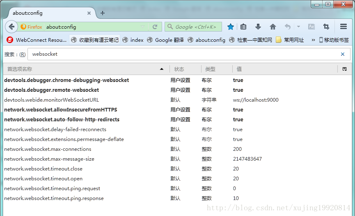Show more bookmarks with overflow chevron

pos(314,40)
